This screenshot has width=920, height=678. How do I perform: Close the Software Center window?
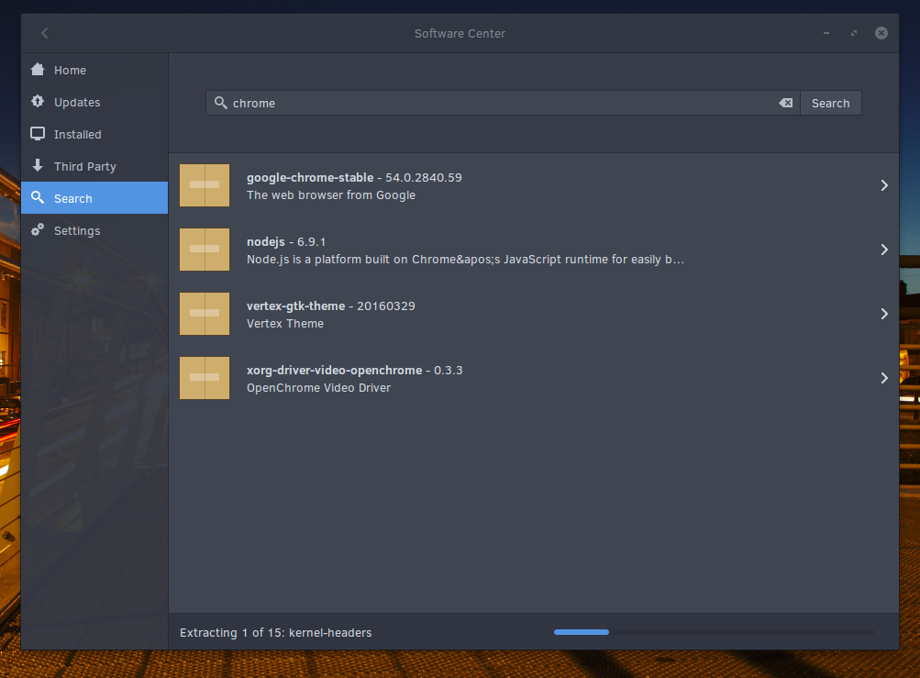click(x=881, y=33)
